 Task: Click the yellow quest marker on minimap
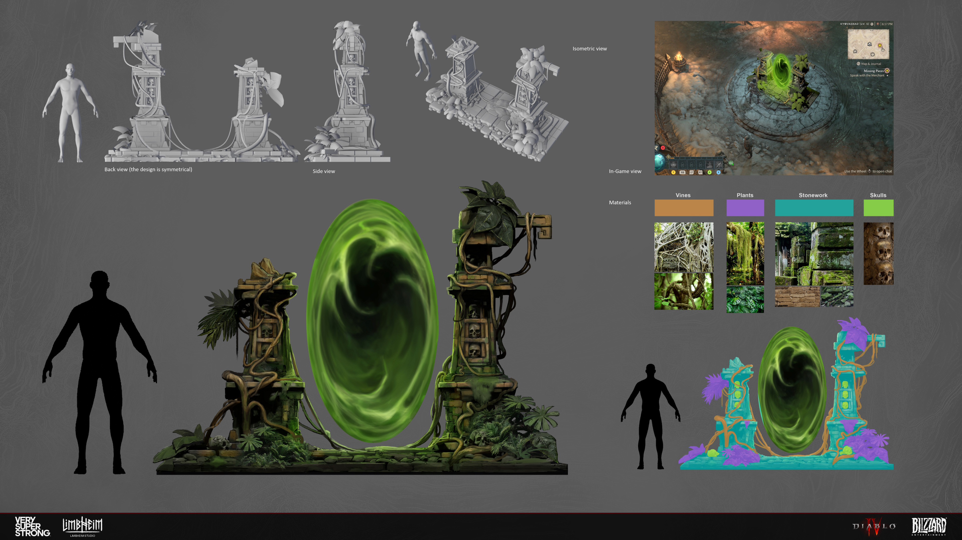point(880,46)
